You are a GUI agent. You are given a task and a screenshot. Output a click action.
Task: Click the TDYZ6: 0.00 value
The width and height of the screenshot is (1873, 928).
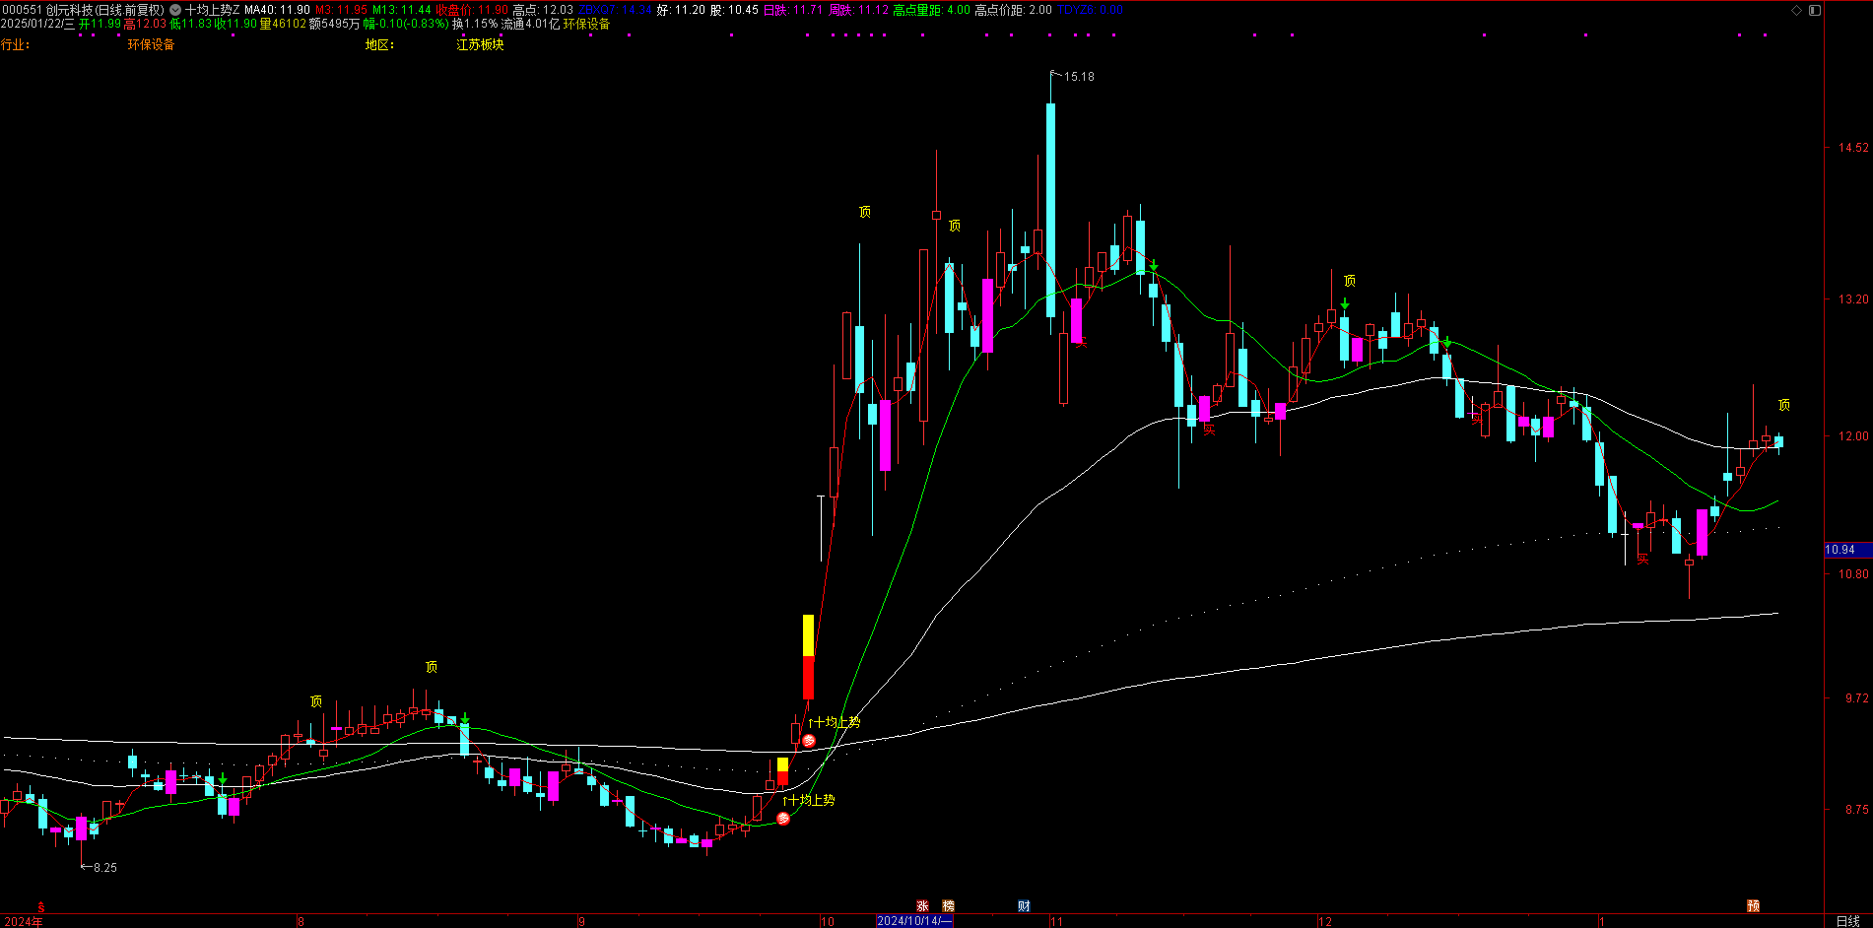pyautogui.click(x=1090, y=10)
